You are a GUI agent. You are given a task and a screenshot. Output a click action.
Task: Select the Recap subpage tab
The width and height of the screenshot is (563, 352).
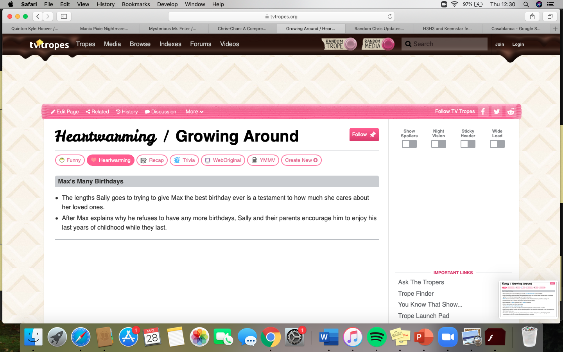[x=152, y=160]
